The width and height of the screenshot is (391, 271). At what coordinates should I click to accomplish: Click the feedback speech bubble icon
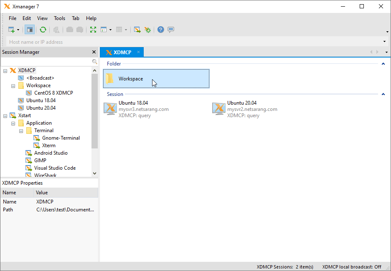[x=171, y=30]
